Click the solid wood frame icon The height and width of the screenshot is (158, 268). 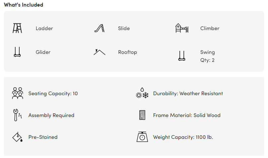(142, 115)
